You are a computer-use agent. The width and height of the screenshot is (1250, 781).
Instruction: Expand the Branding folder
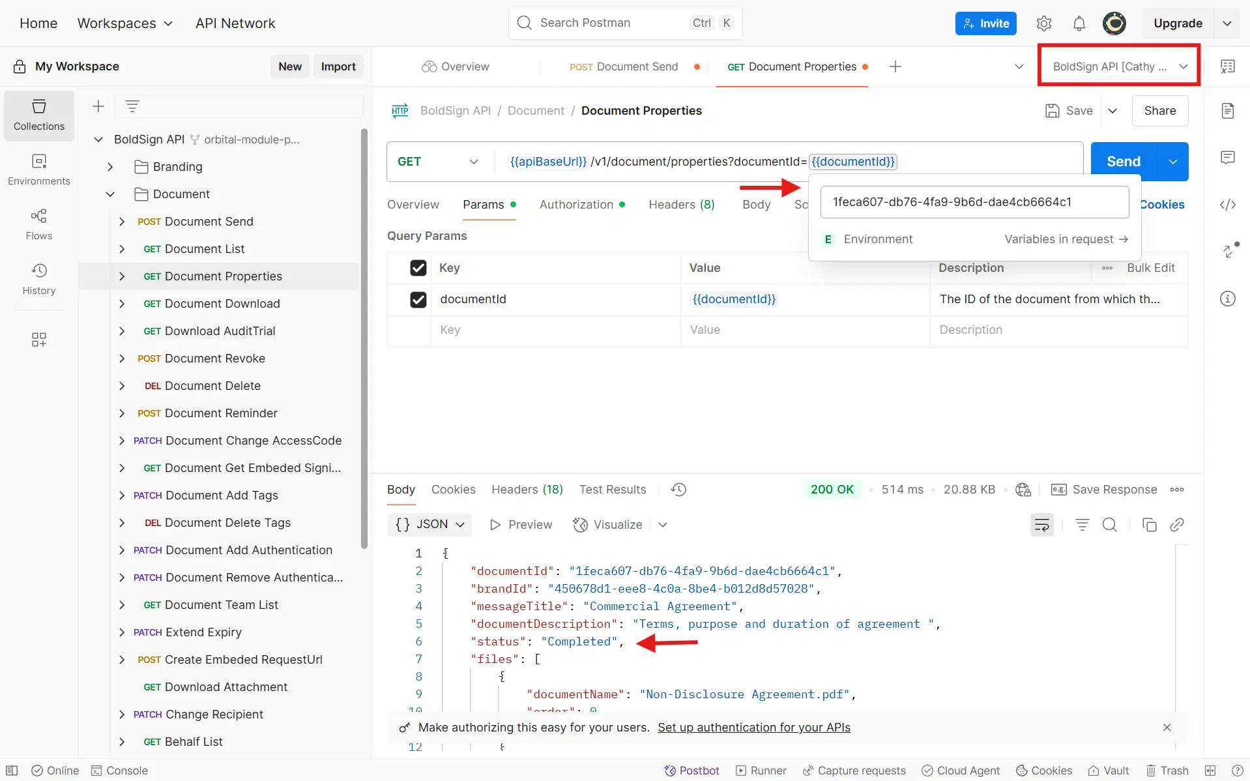click(110, 167)
